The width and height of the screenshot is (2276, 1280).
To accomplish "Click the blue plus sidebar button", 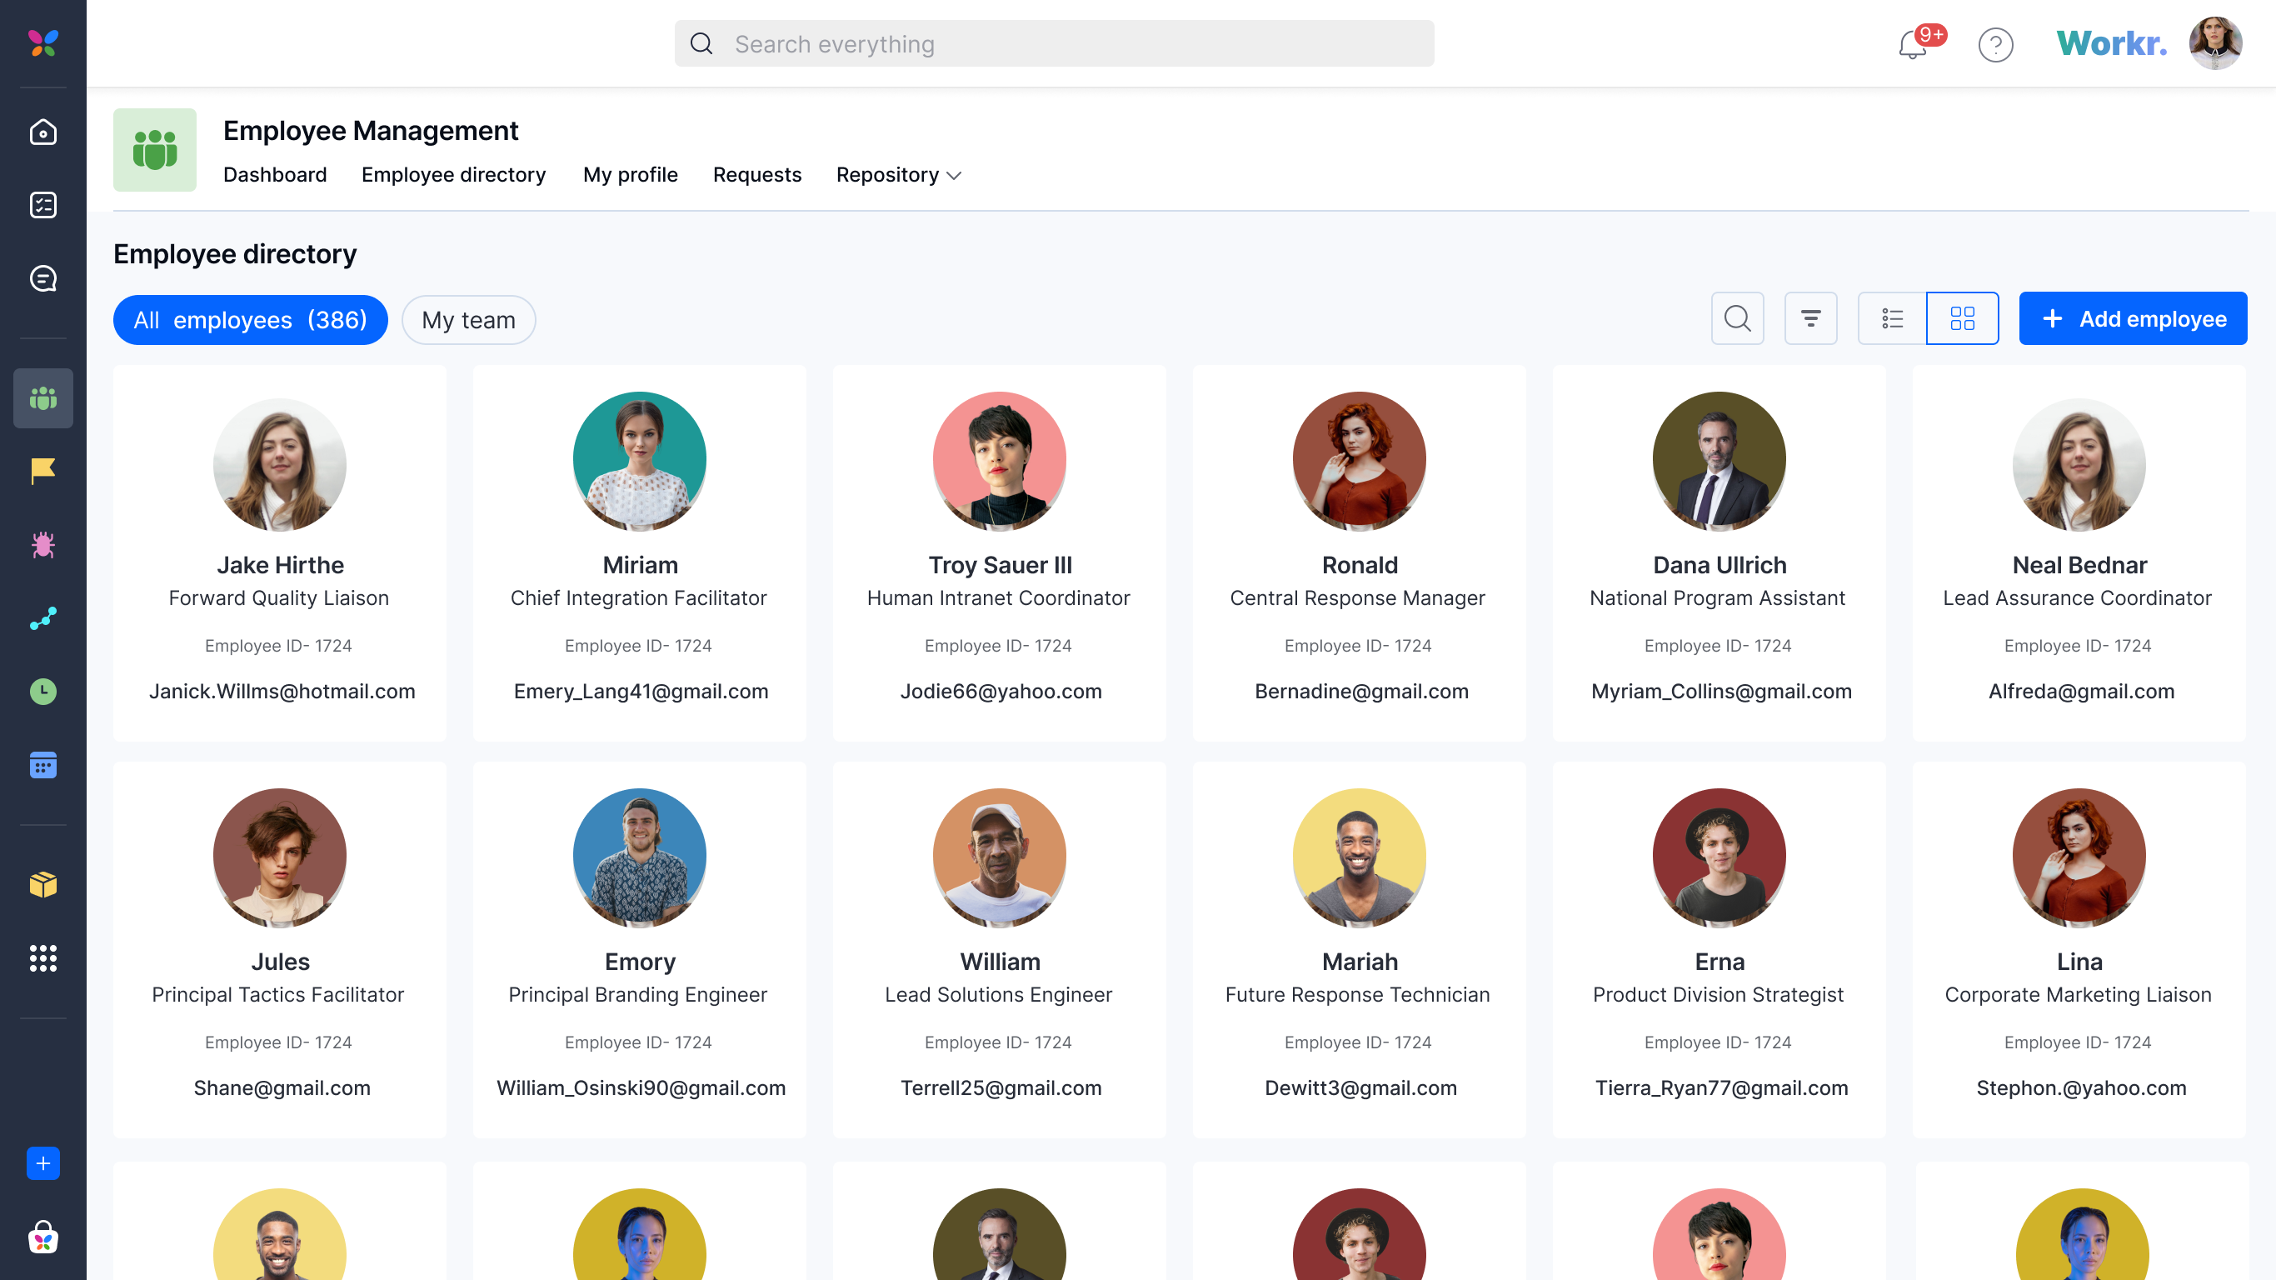I will point(42,1163).
